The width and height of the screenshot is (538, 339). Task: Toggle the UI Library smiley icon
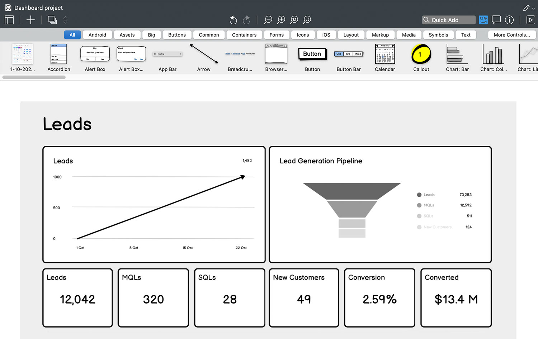click(x=483, y=20)
